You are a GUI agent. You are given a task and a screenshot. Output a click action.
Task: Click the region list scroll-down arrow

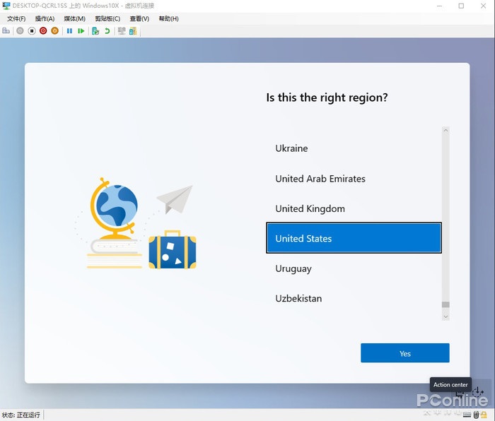445,316
